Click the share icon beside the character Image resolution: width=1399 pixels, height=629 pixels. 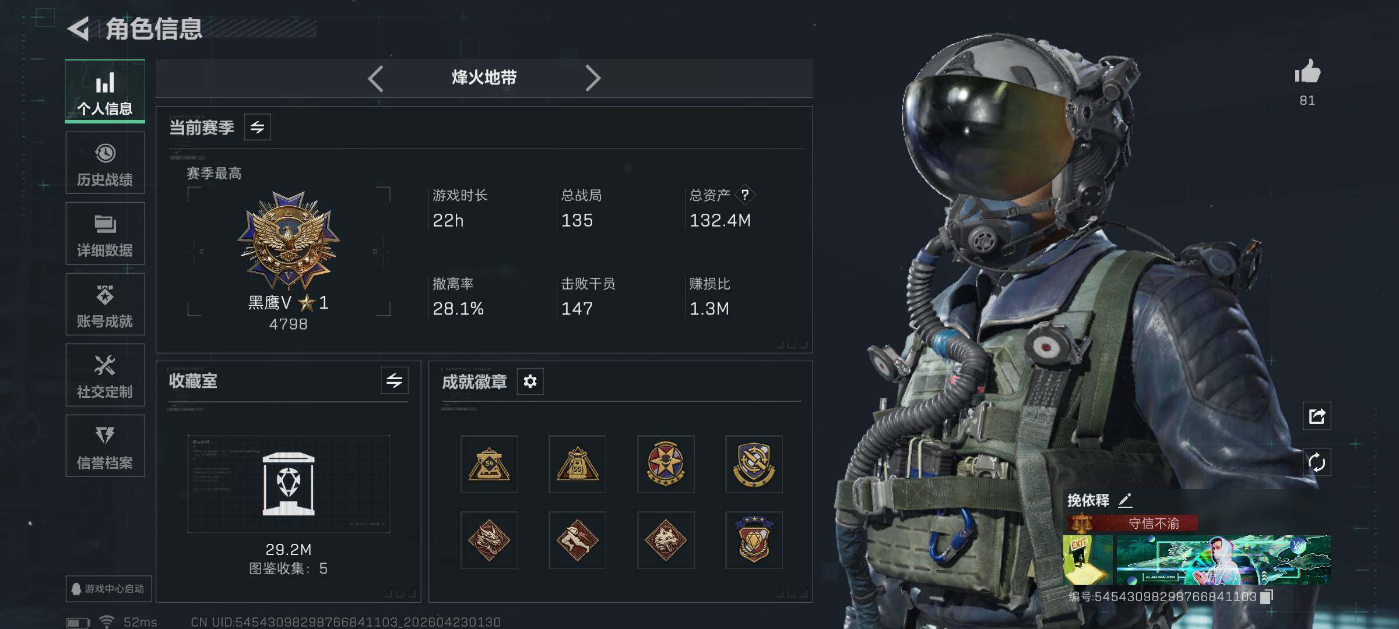[1317, 416]
